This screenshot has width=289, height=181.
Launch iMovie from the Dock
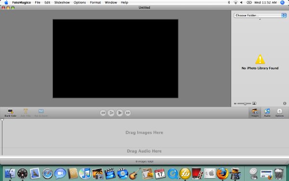(110, 174)
